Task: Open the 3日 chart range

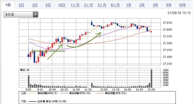Action: 35,5
